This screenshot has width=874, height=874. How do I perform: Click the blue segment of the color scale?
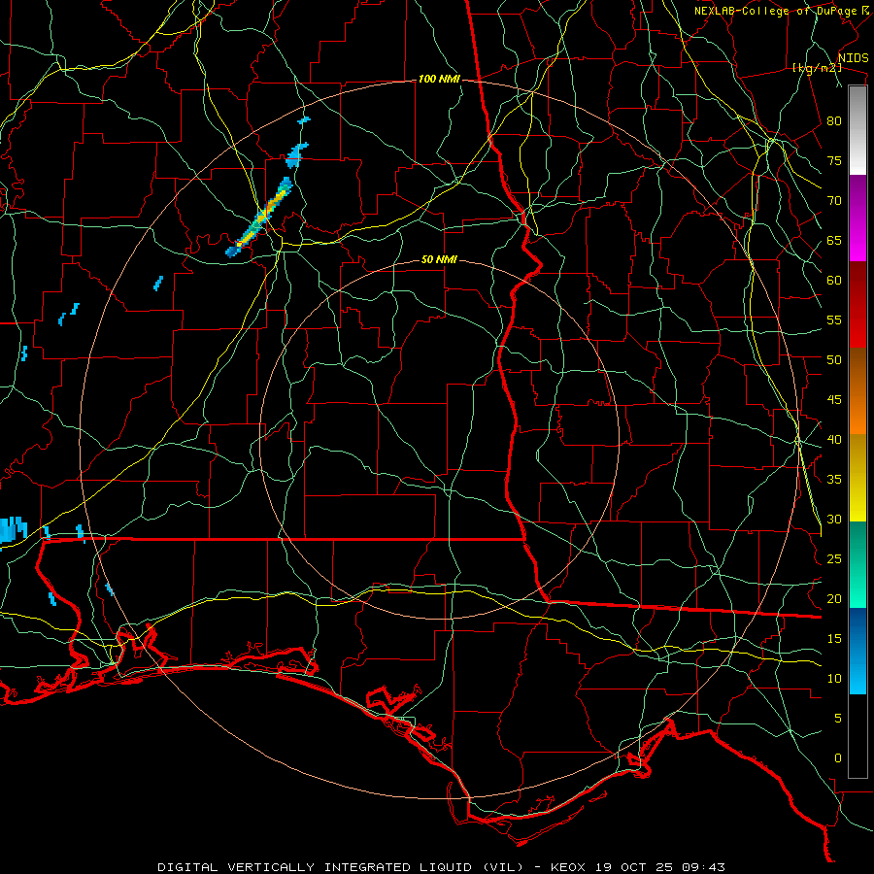857,651
